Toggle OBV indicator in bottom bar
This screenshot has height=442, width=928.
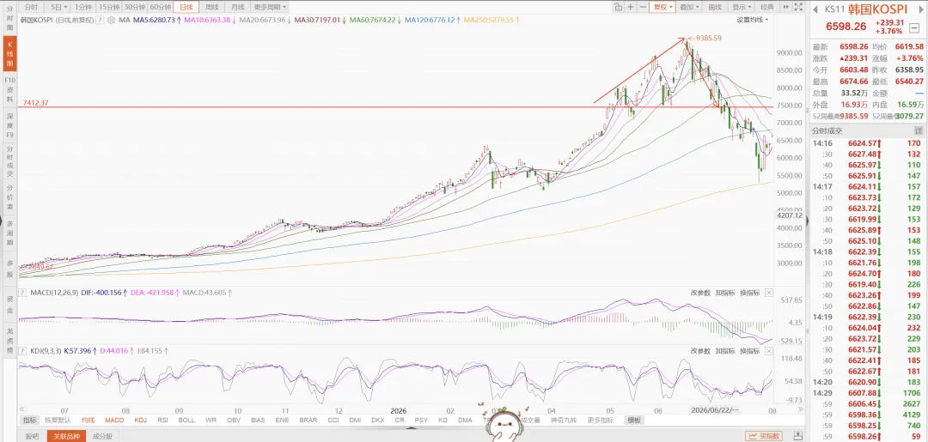click(234, 421)
